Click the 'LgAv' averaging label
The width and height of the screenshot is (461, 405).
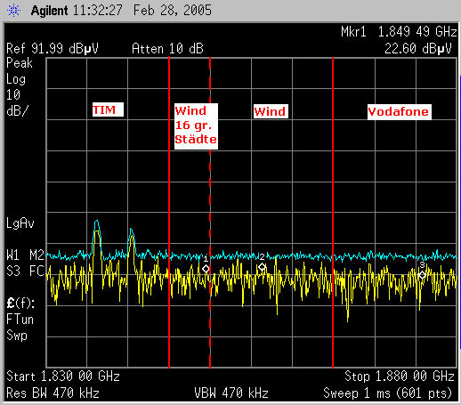point(20,223)
